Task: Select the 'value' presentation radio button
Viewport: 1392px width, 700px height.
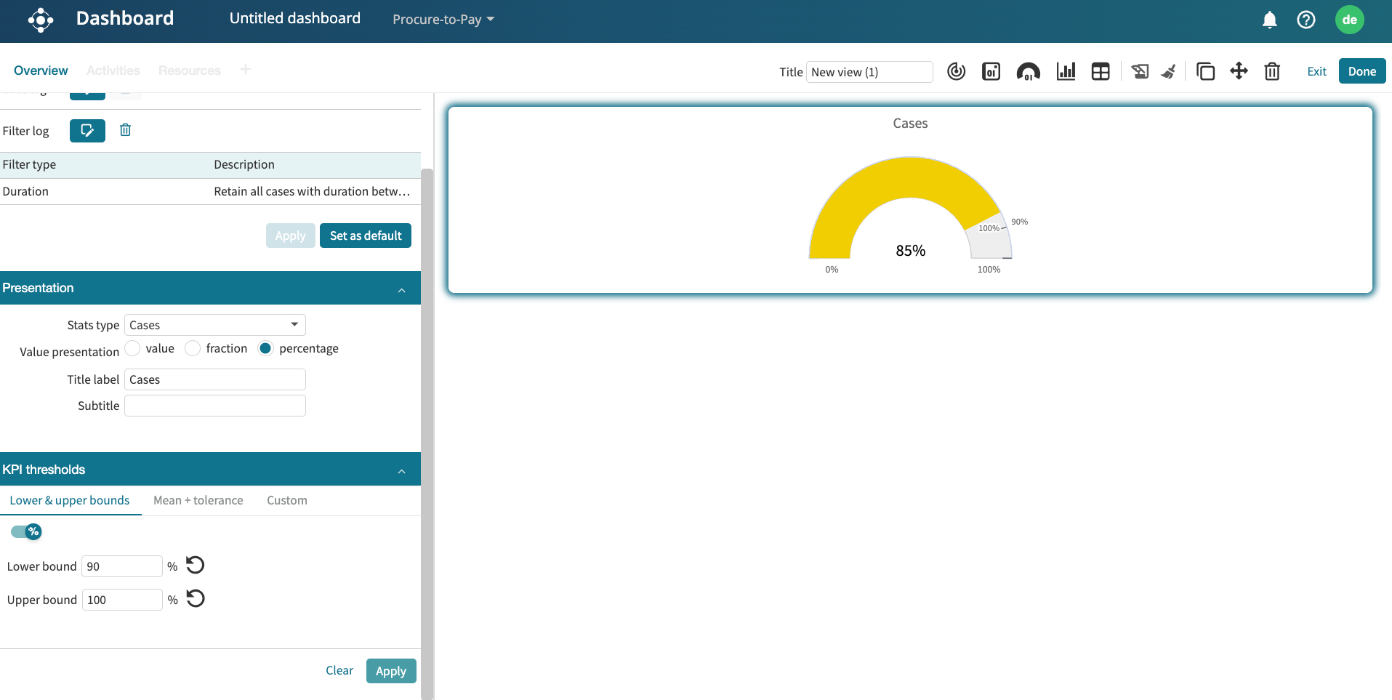Action: click(x=132, y=349)
